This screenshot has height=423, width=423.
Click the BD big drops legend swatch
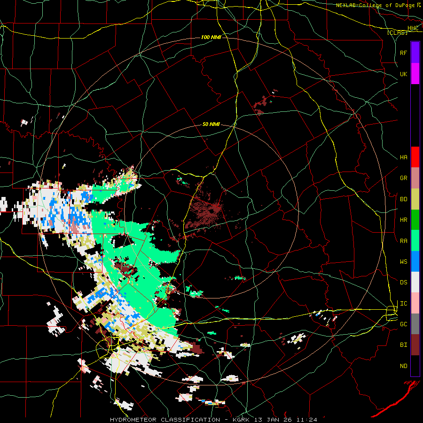click(x=415, y=199)
